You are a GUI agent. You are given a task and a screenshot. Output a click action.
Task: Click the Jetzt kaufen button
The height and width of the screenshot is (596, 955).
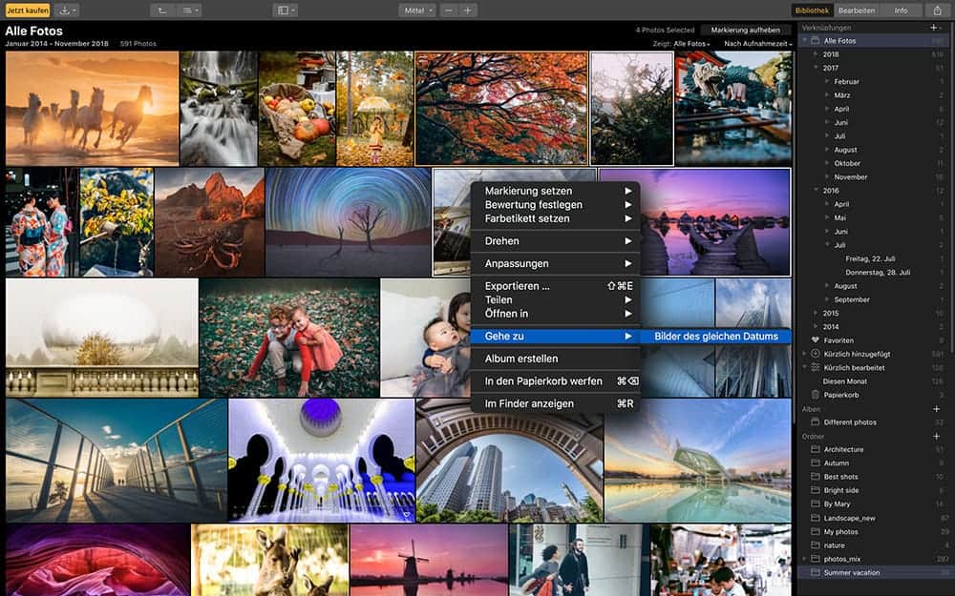[x=29, y=10]
